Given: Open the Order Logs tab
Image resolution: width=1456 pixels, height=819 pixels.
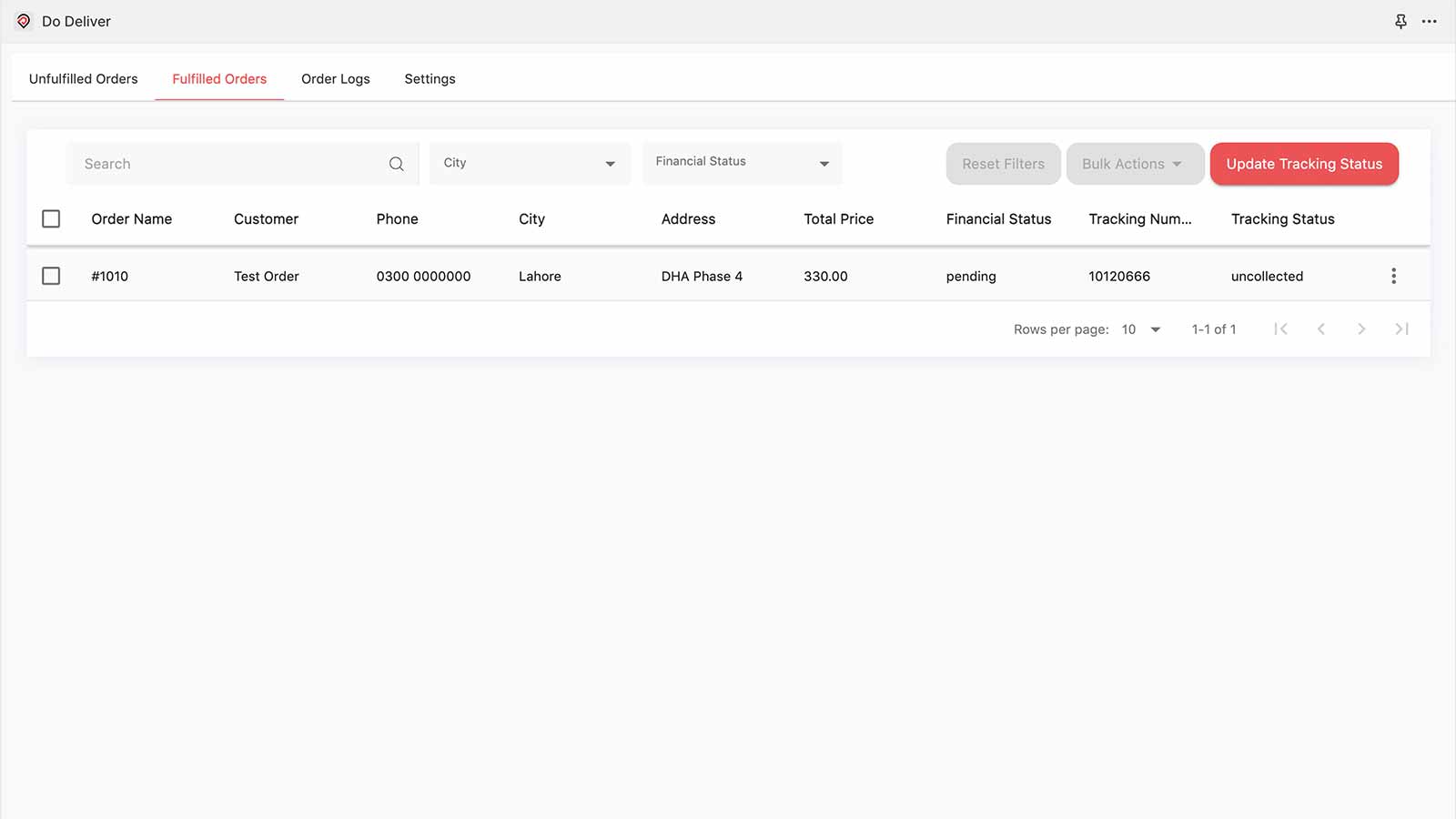Looking at the screenshot, I should pos(336,79).
